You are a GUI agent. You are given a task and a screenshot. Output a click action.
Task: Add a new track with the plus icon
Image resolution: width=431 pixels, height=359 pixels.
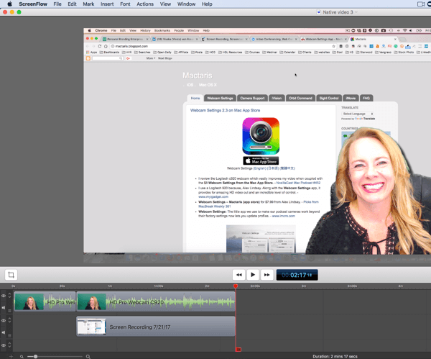(11, 357)
